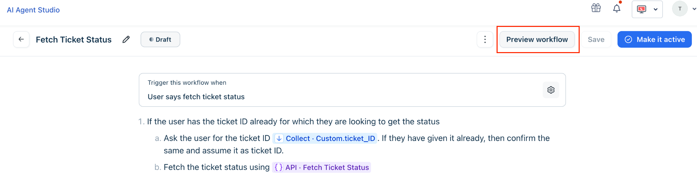The width and height of the screenshot is (697, 189).
Task: Click the back arrow button
Action: [21, 40]
